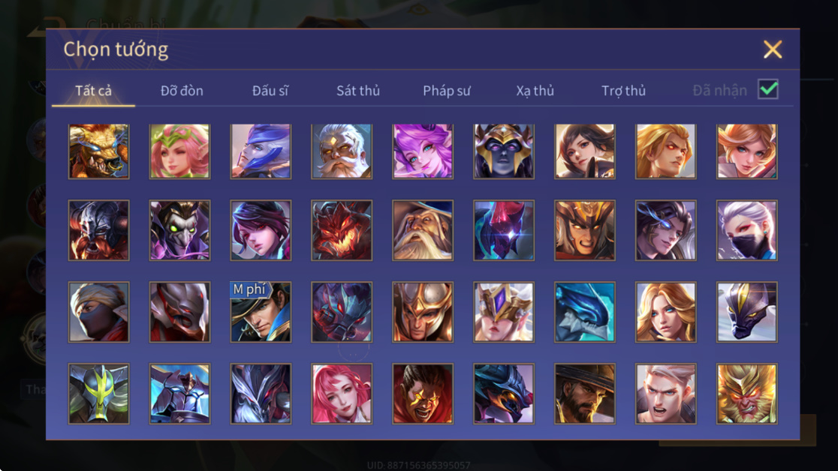This screenshot has width=838, height=471.
Task: Switch to the Trợ thủ tab
Action: point(624,91)
